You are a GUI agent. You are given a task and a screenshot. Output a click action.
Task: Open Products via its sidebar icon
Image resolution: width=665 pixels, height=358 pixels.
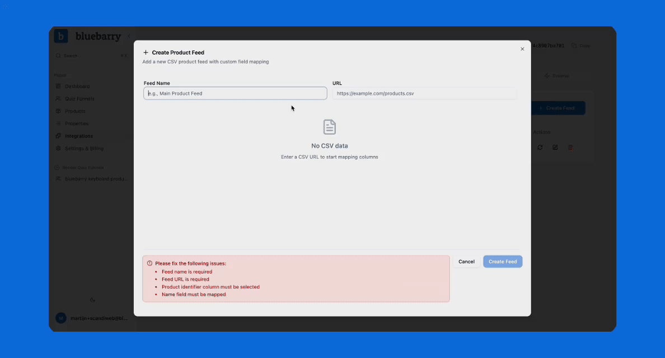coord(58,111)
